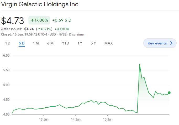Open the Disclaimer link
The height and width of the screenshot is (125, 179).
point(77,34)
